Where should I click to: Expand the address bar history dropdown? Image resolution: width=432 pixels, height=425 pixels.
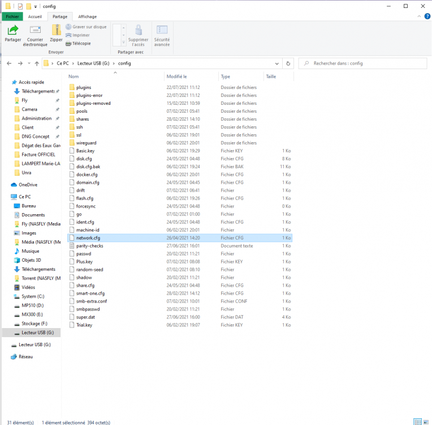(277, 63)
